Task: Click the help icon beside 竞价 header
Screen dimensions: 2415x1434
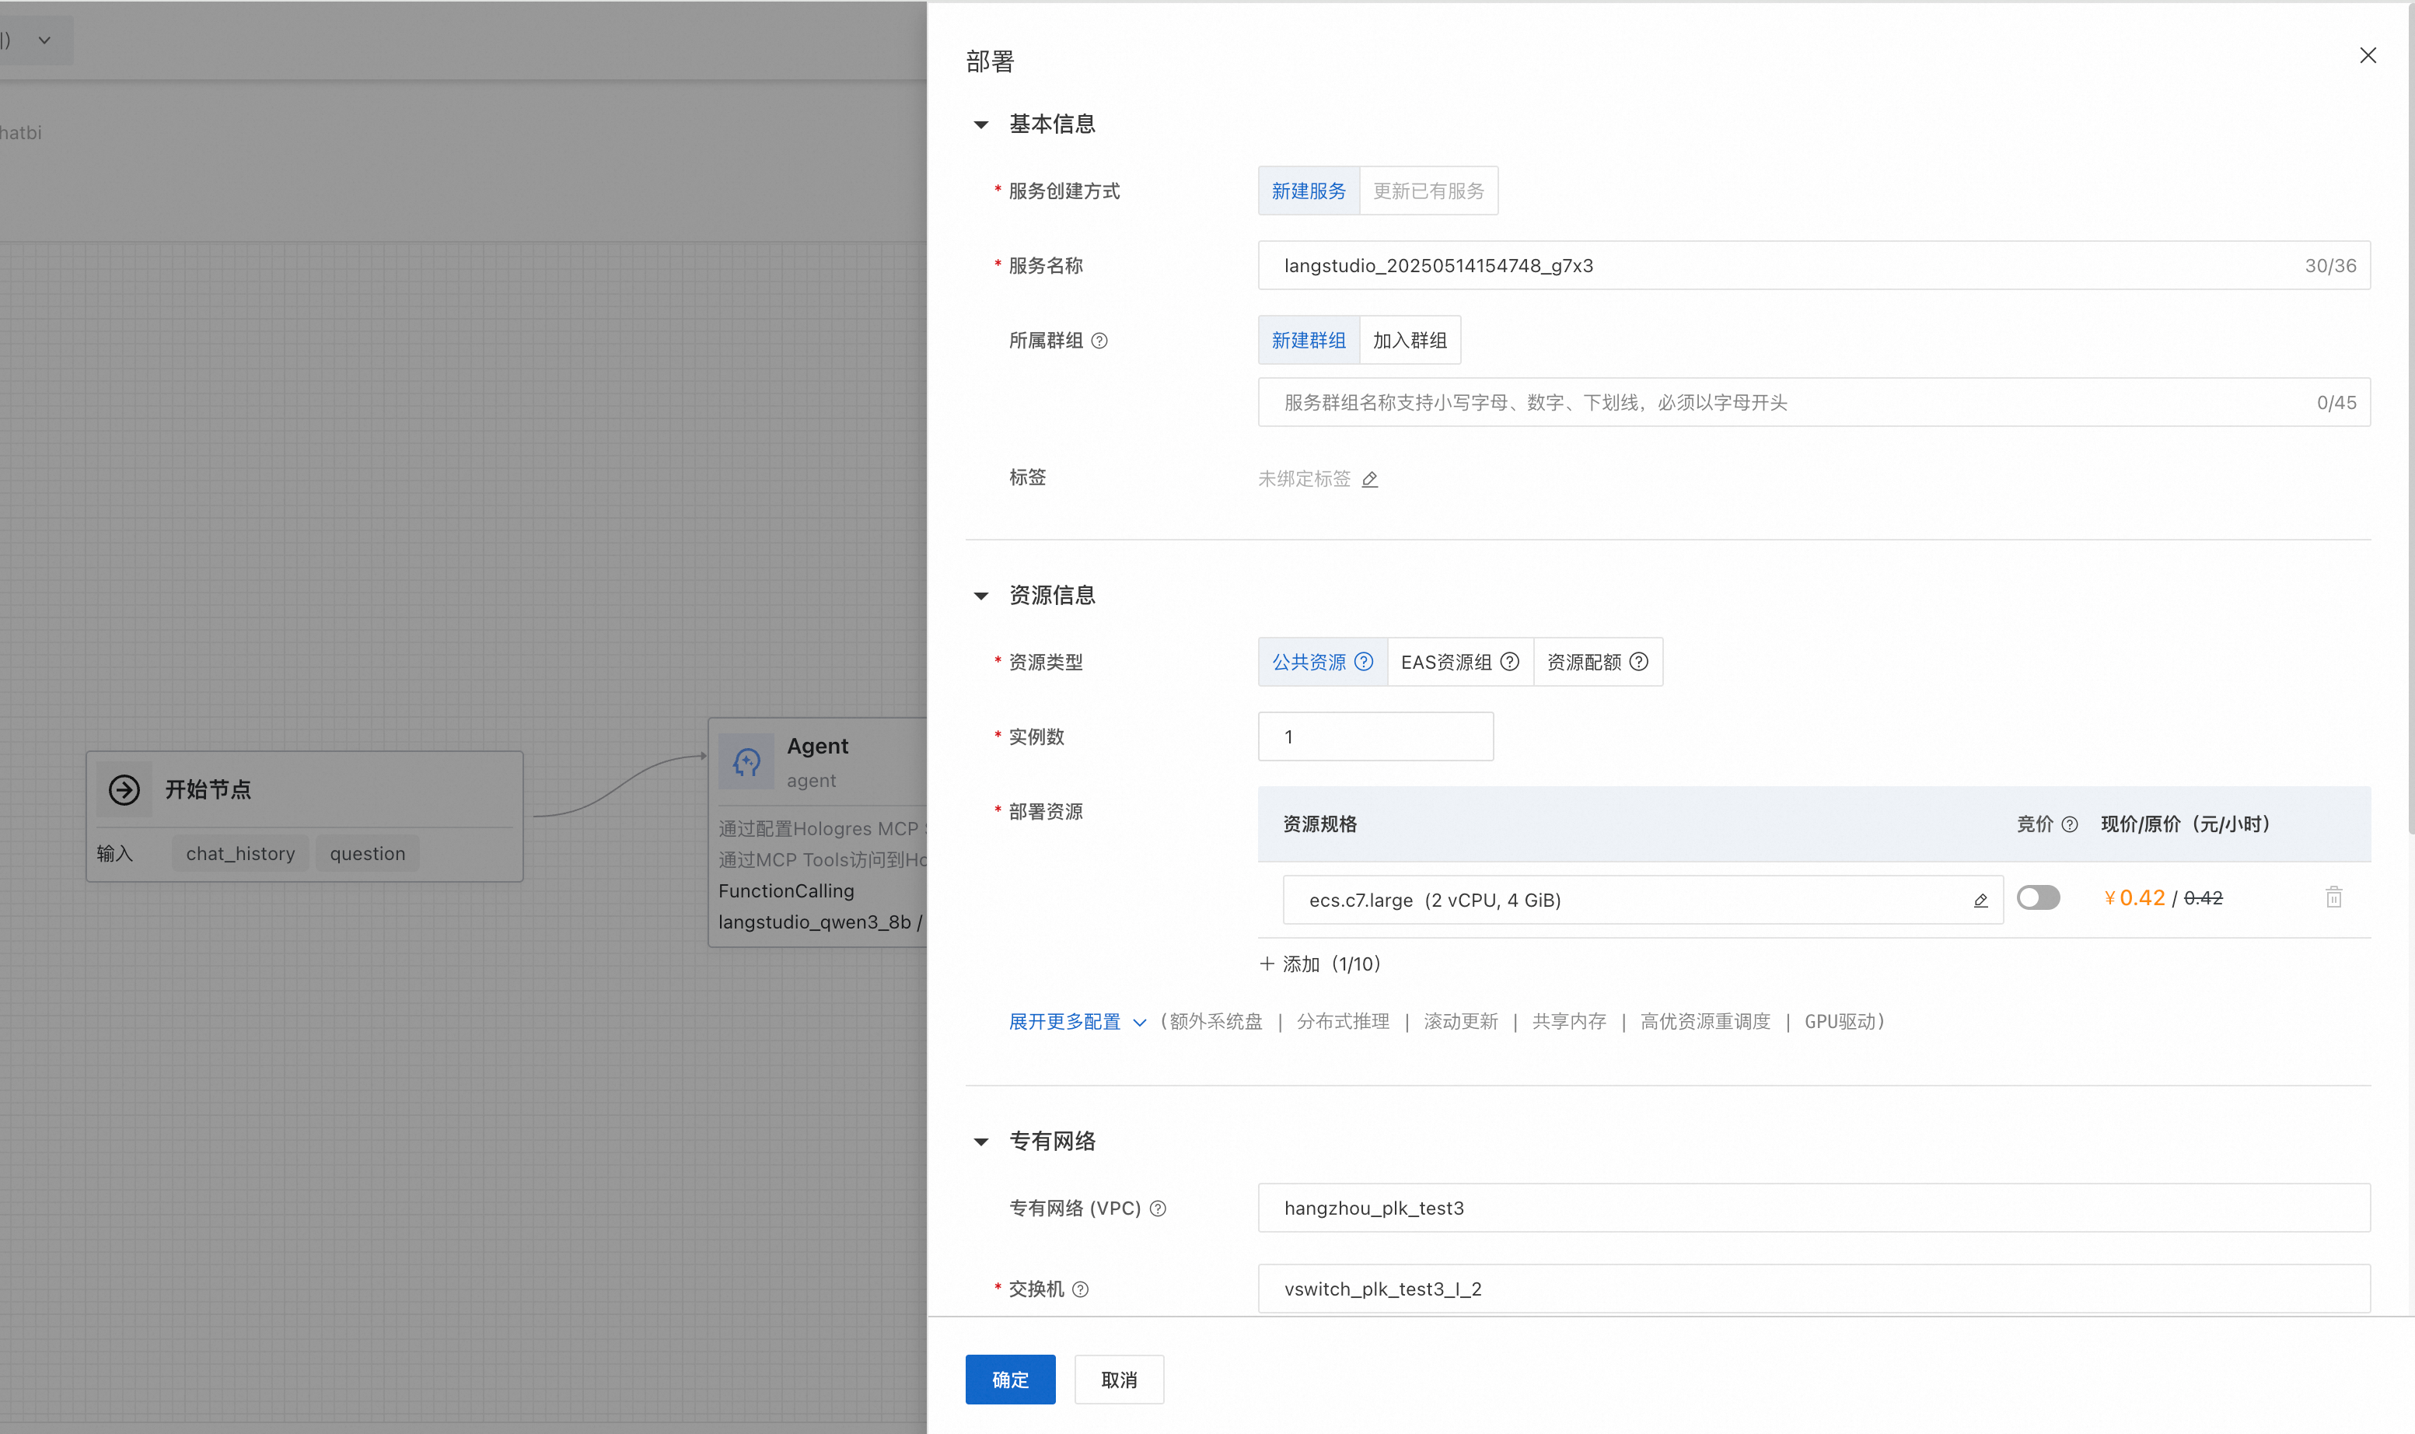Action: tap(2069, 824)
